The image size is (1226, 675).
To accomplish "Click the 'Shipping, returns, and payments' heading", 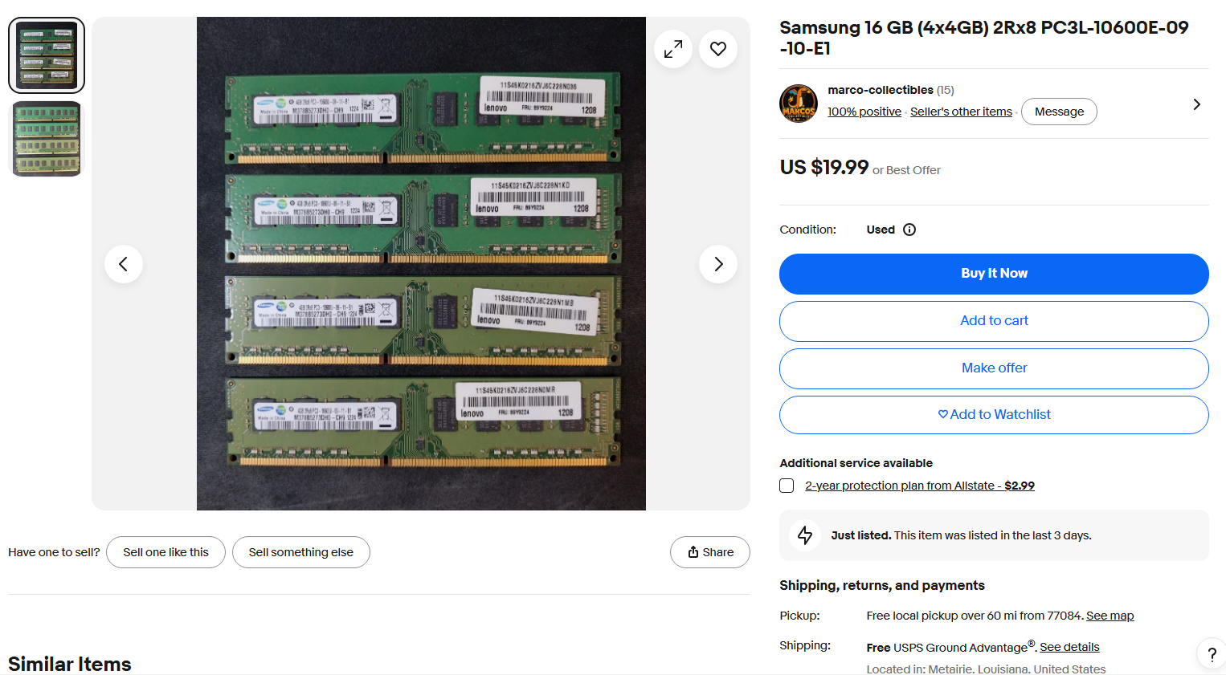I will pos(882,585).
